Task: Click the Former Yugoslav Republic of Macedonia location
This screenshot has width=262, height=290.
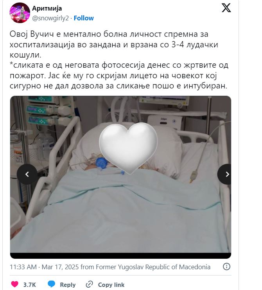Action: click(x=153, y=267)
